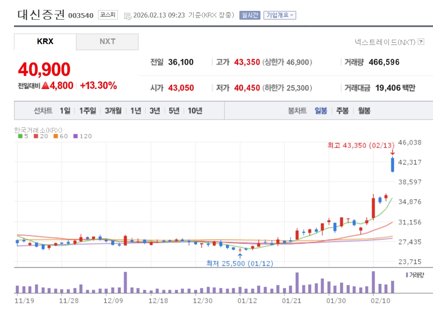Select 주봉 weekly candle chart
This screenshot has width=433, height=312.
point(342,111)
